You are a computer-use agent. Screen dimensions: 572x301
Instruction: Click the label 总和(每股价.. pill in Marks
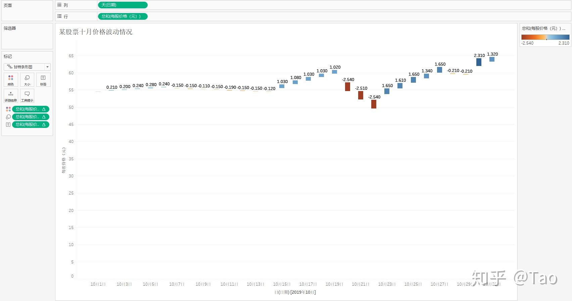31,125
